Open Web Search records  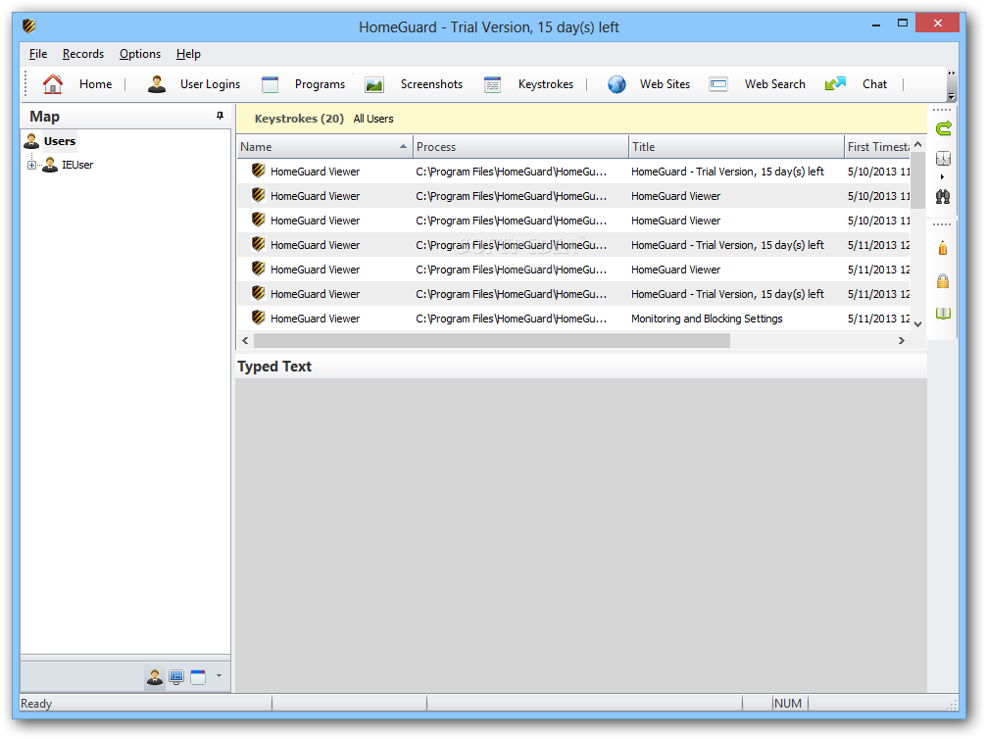point(774,84)
